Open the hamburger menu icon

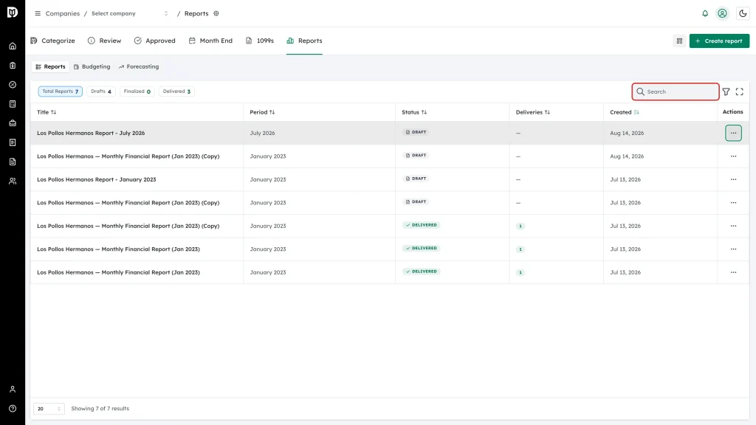coord(38,13)
